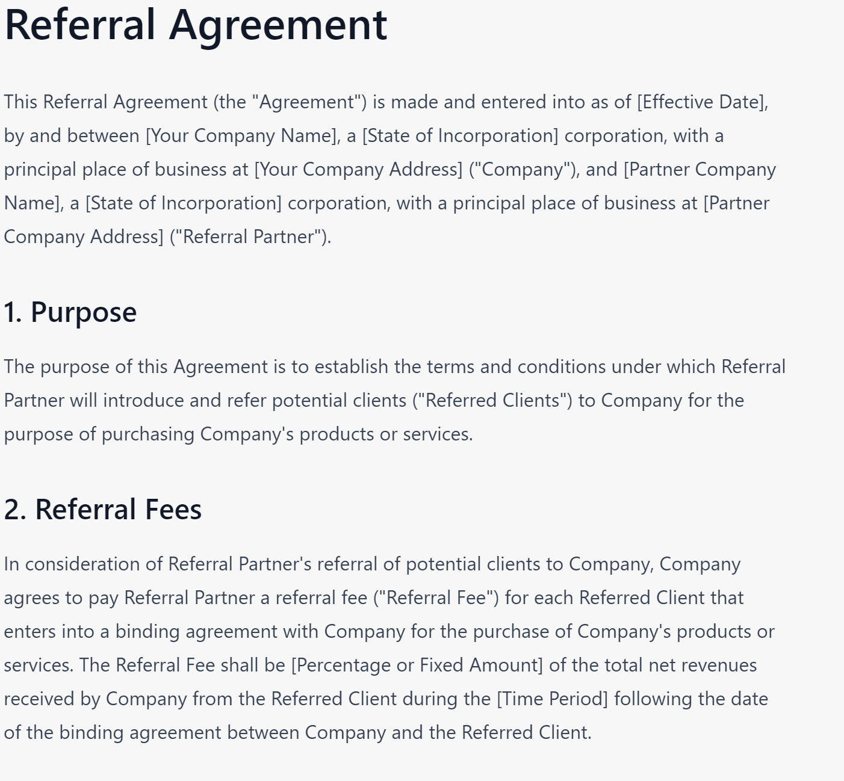Click the [Partner Company Address] placeholder end

[84, 237]
